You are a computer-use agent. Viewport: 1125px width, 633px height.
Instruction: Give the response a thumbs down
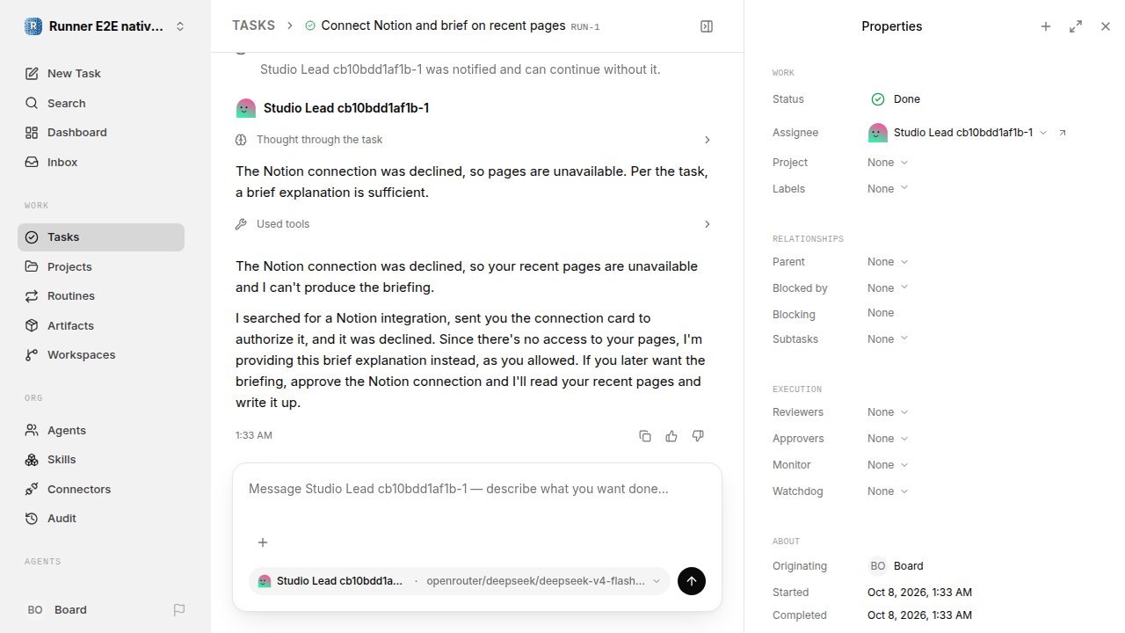[x=698, y=436]
